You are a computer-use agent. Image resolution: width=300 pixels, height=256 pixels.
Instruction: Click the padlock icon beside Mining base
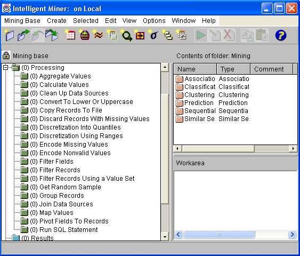tap(6, 55)
